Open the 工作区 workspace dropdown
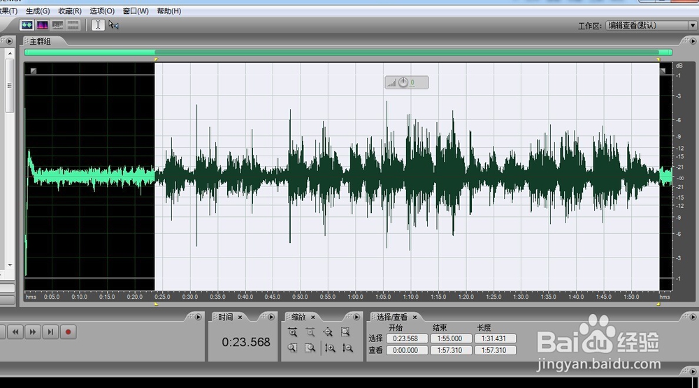This screenshot has width=699, height=388. pyautogui.click(x=651, y=25)
